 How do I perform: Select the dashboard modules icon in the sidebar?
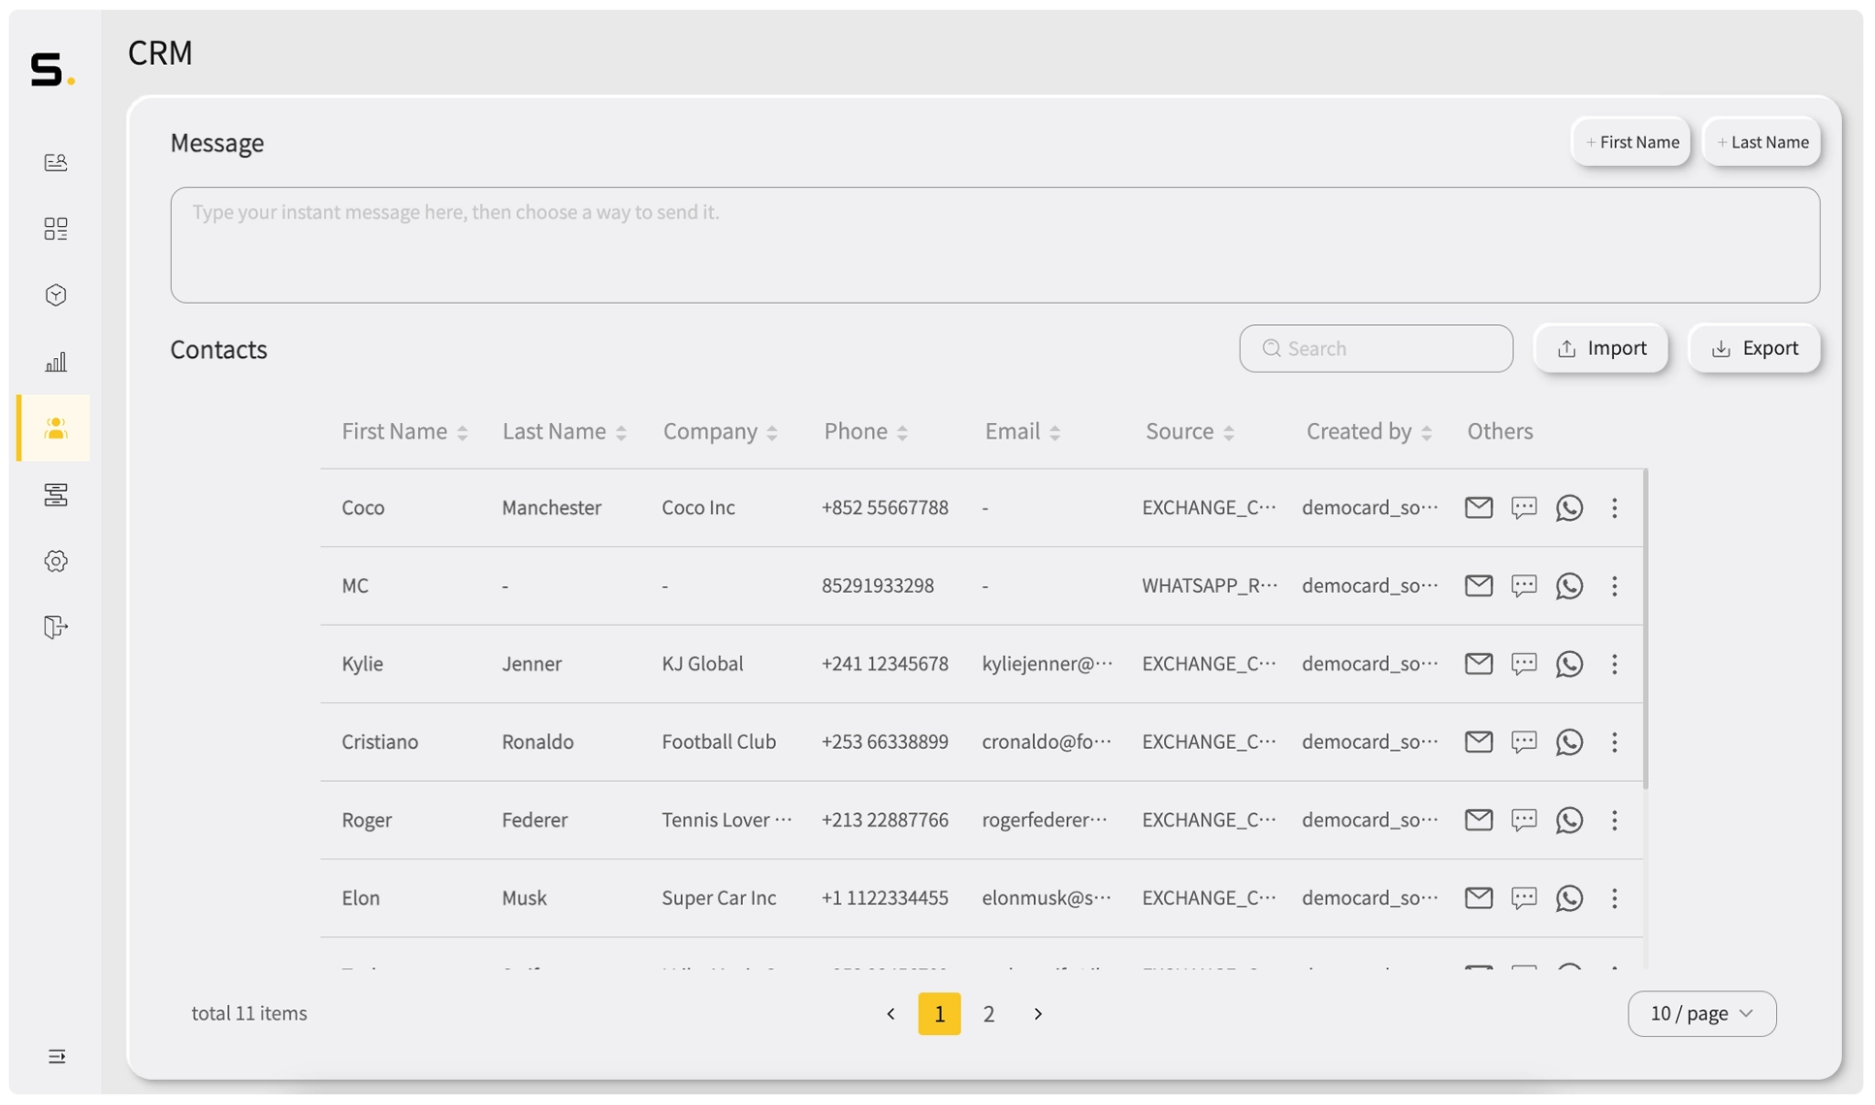click(55, 229)
